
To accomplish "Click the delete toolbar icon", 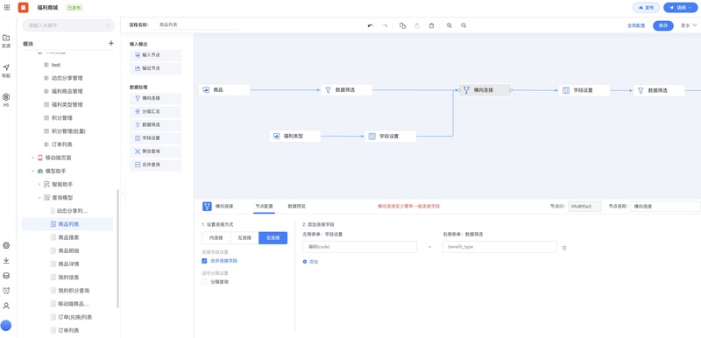I will coord(431,25).
